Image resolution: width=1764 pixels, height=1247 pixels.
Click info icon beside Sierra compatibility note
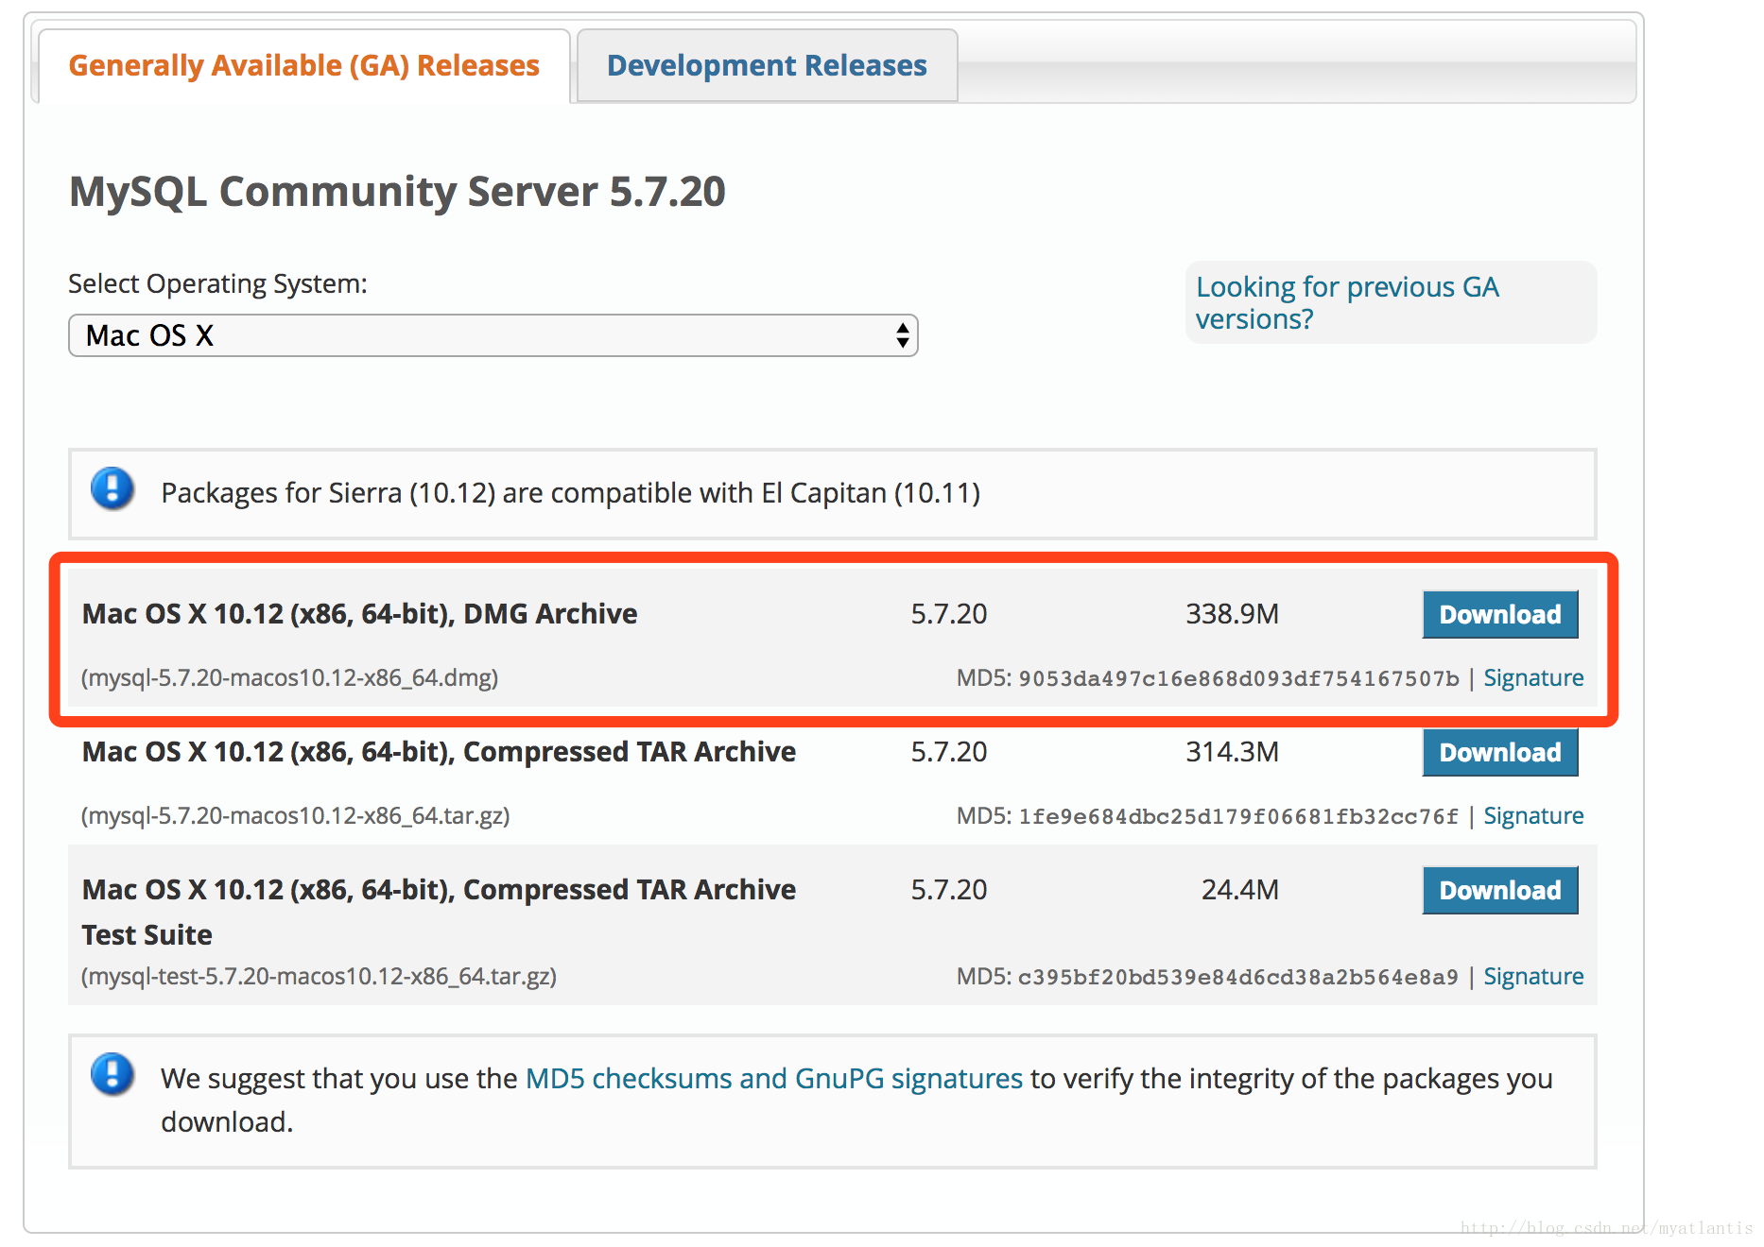(x=112, y=489)
